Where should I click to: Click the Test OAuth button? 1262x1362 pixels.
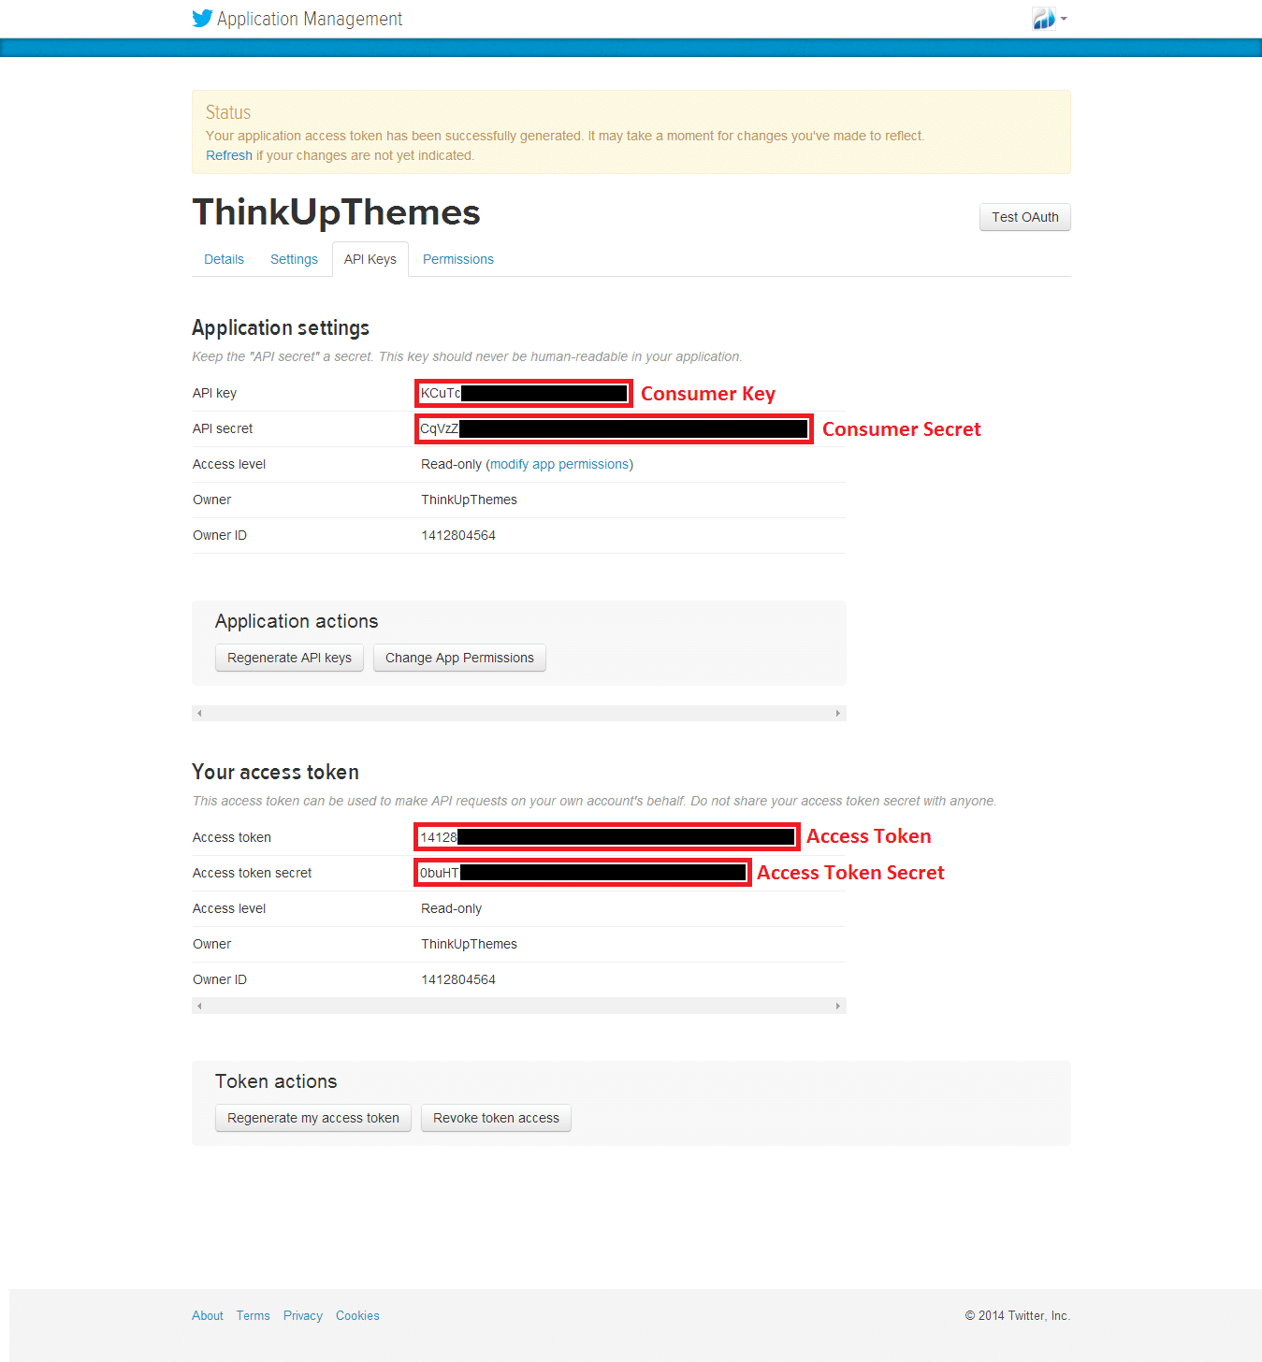tap(1024, 217)
